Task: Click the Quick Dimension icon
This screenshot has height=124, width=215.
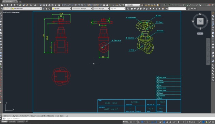Action: pyautogui.click(x=89, y=5)
